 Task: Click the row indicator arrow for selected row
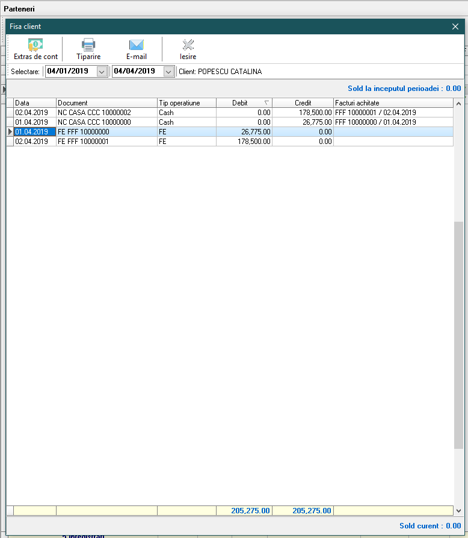pos(10,132)
